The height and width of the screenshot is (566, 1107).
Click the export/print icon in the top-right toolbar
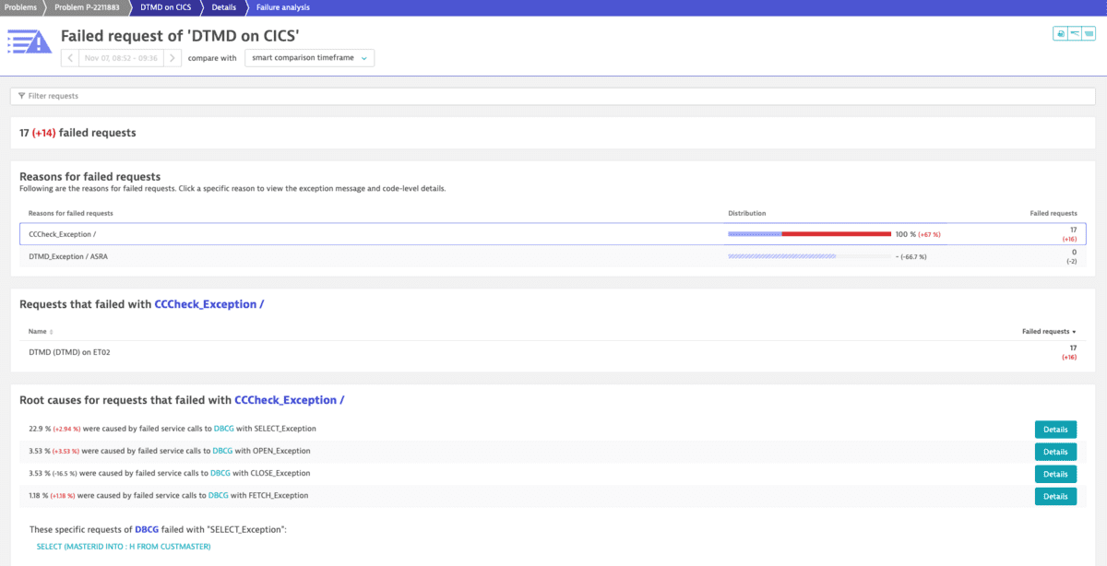pos(1060,32)
